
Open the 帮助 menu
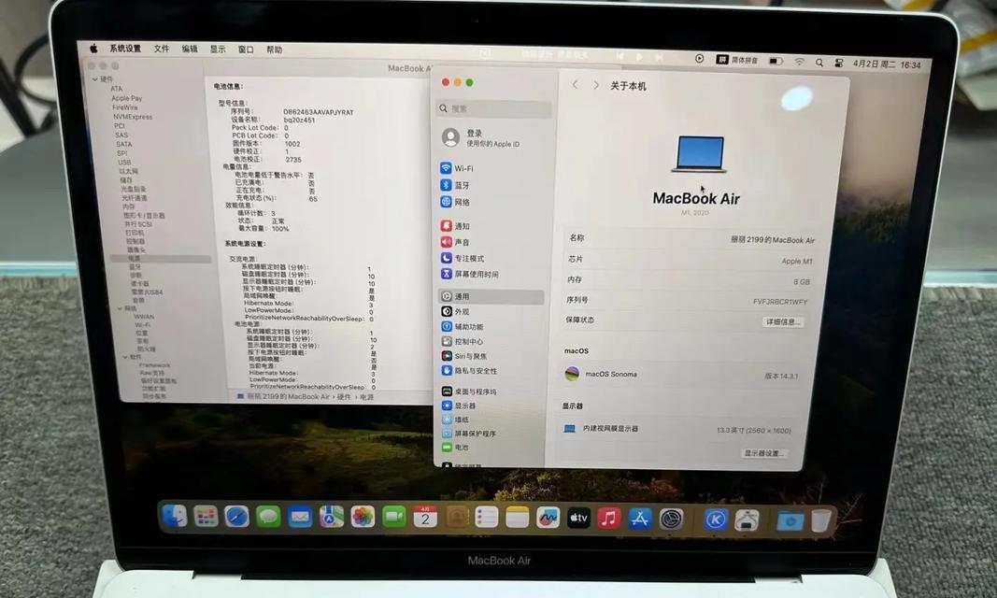pyautogui.click(x=274, y=50)
